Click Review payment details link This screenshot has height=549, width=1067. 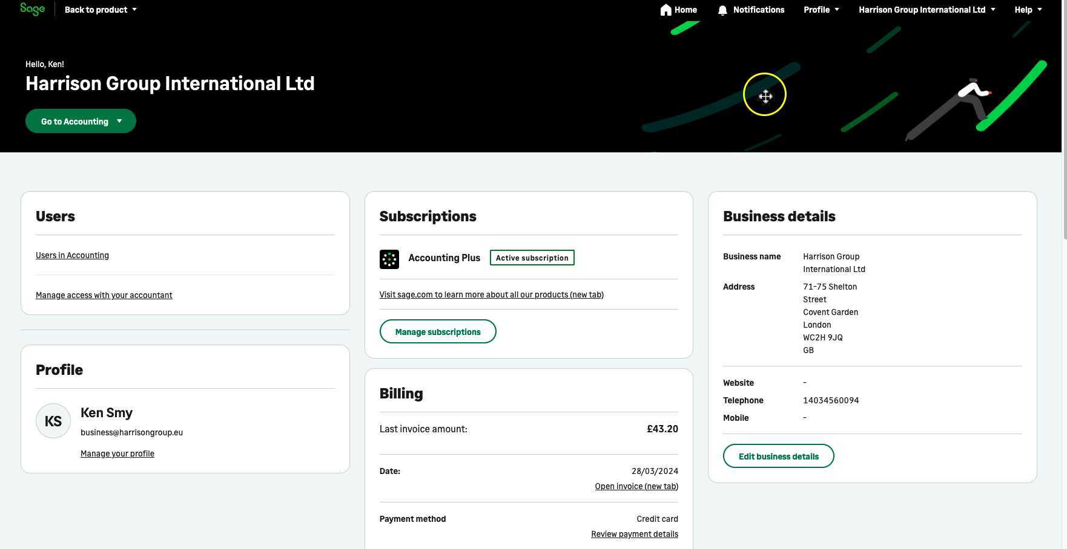coord(635,534)
